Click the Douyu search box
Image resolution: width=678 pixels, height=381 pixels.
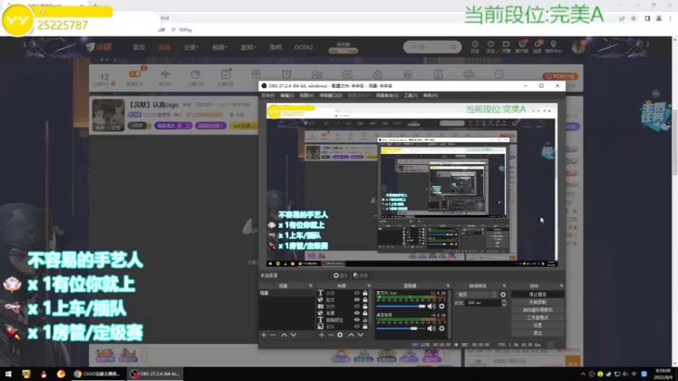click(432, 47)
